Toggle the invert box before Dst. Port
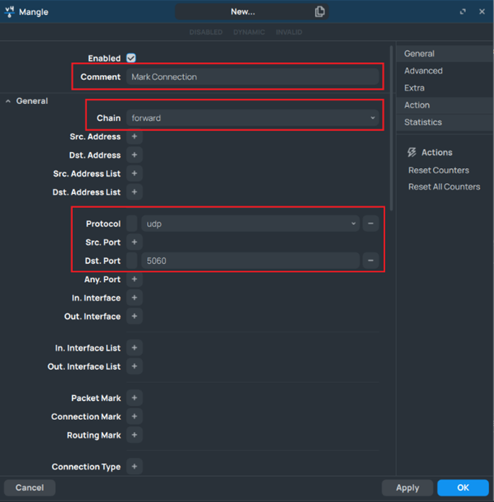This screenshot has width=494, height=502. point(132,260)
